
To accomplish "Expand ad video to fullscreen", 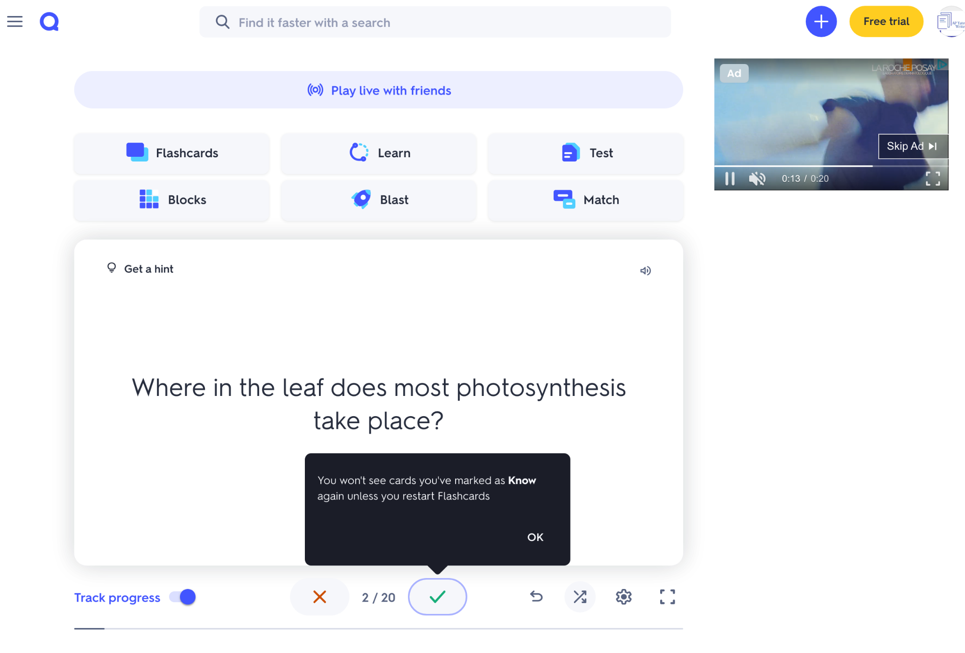I will (x=933, y=179).
